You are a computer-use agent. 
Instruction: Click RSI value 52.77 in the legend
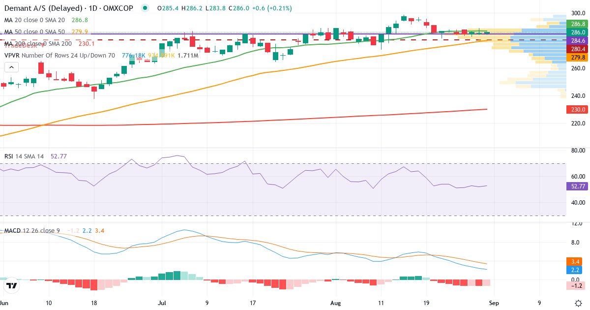(x=59, y=156)
